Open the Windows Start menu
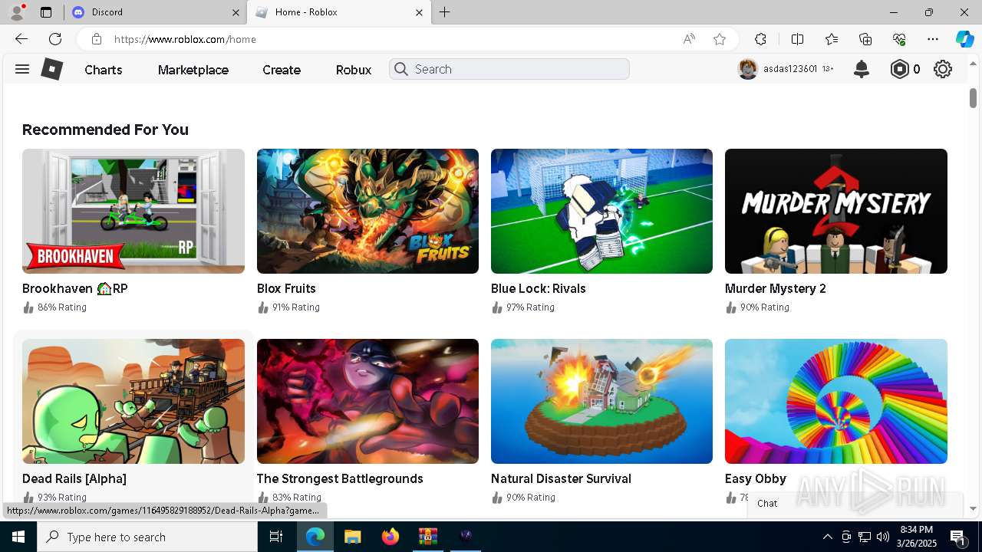Viewport: 982px width, 552px height. tap(18, 537)
